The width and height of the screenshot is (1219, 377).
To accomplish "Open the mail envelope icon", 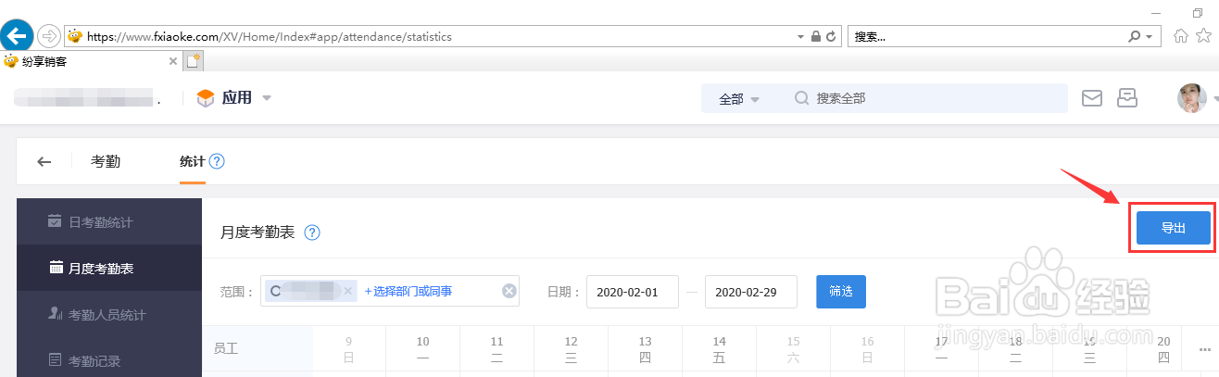I will (1092, 97).
